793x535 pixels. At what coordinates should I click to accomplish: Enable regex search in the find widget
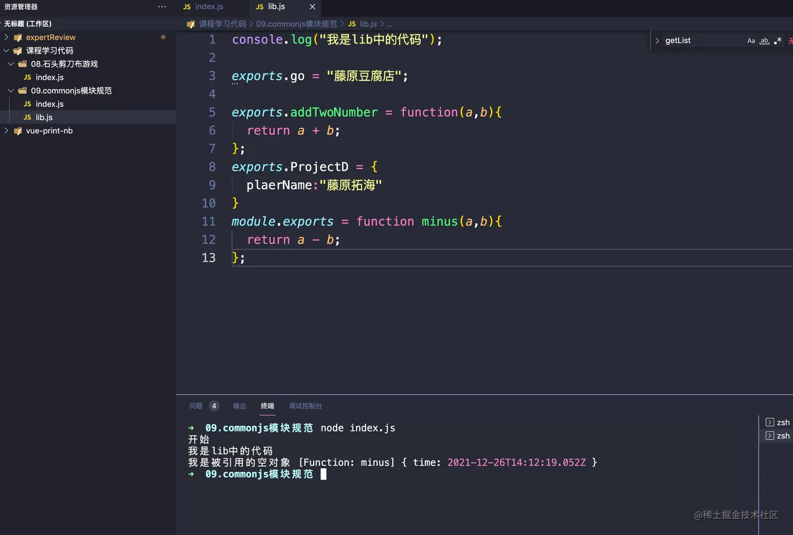pos(778,40)
